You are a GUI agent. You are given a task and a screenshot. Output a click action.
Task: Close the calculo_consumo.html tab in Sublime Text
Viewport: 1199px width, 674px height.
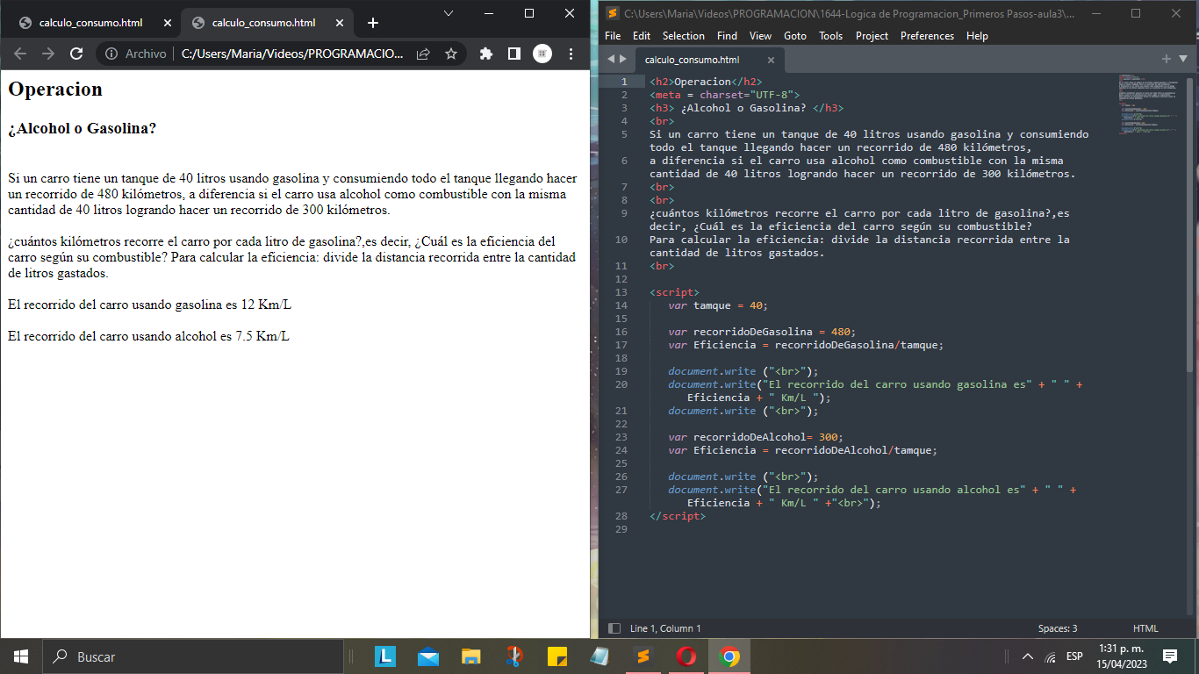771,60
